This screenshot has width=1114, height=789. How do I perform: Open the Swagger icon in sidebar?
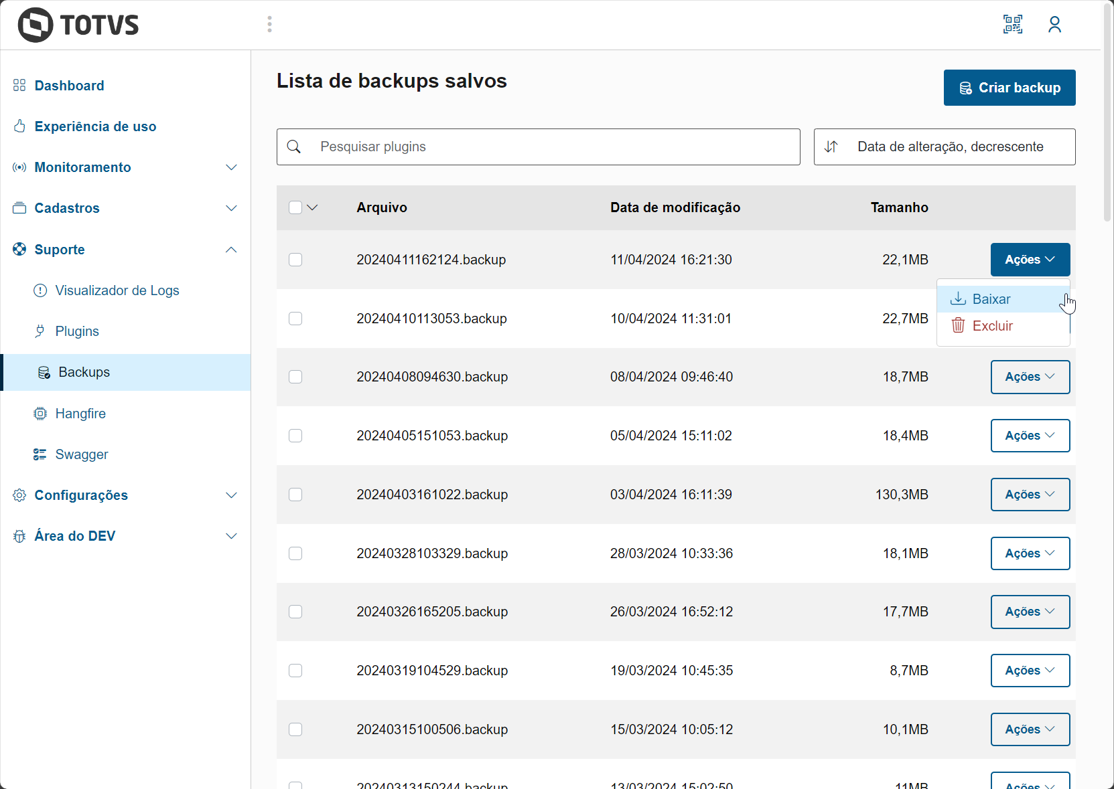tap(40, 454)
